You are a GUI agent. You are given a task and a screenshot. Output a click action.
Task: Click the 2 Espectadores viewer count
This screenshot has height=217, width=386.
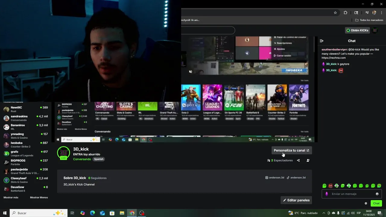(x=280, y=160)
